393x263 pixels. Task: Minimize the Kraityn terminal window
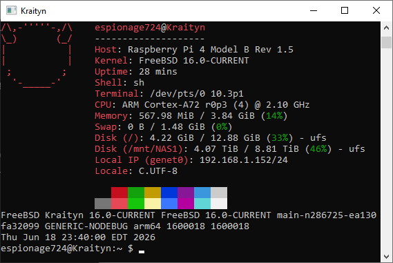tap(314, 10)
